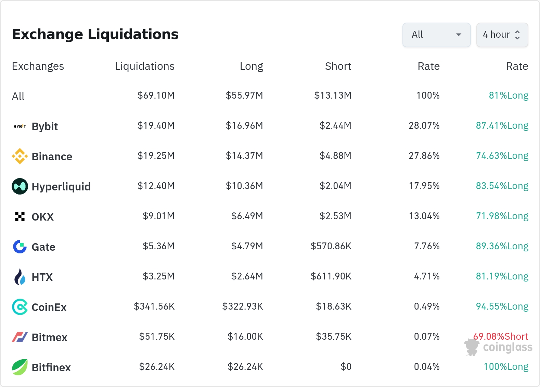Open the Hyperliquid exchange name link
This screenshot has height=387, width=540.
click(x=61, y=187)
